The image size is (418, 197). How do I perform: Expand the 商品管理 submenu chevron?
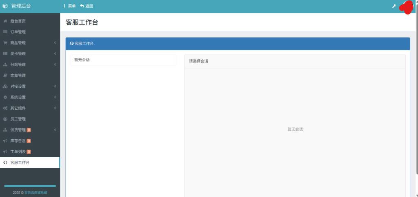click(x=55, y=43)
